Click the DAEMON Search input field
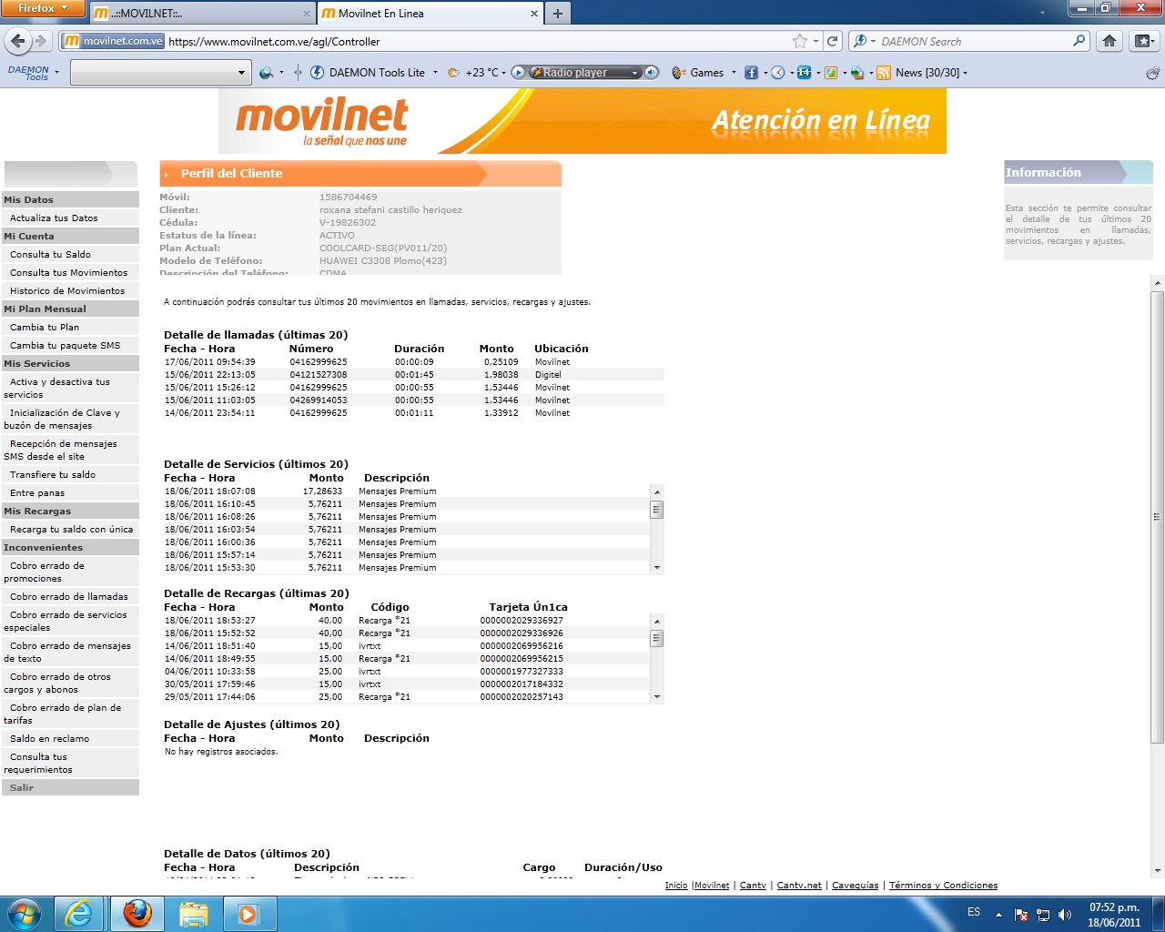Screen dimensions: 1165x932 click(974, 41)
